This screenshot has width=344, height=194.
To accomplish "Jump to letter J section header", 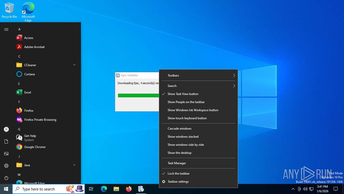I will click(19, 157).
